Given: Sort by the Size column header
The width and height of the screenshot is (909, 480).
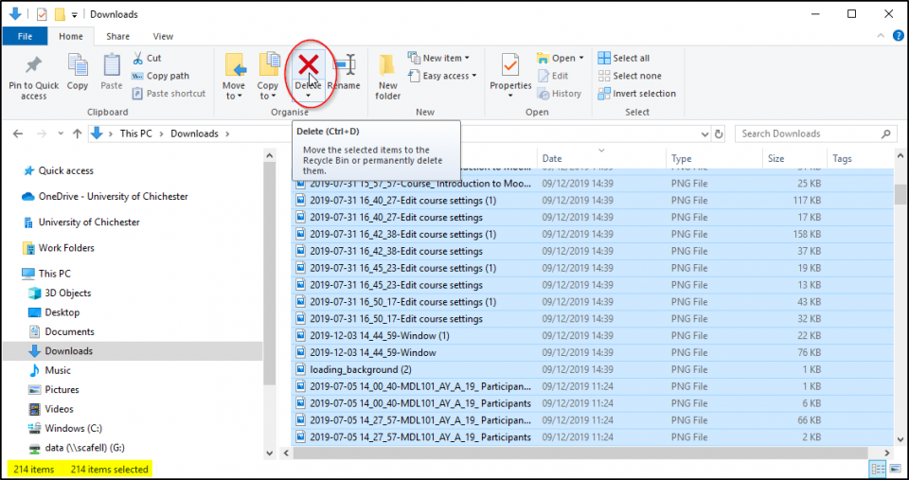Looking at the screenshot, I should pyautogui.click(x=794, y=158).
